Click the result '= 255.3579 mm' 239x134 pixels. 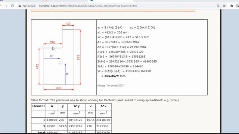click(x=113, y=76)
